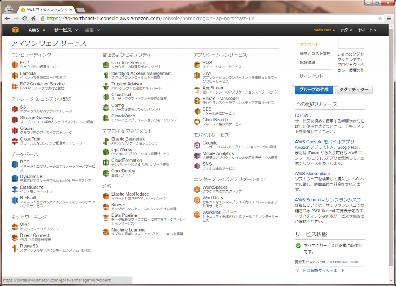Screen dimensions: 396x286
Task: Open AWS Console モバイルアプリ link
Action: pos(324,142)
